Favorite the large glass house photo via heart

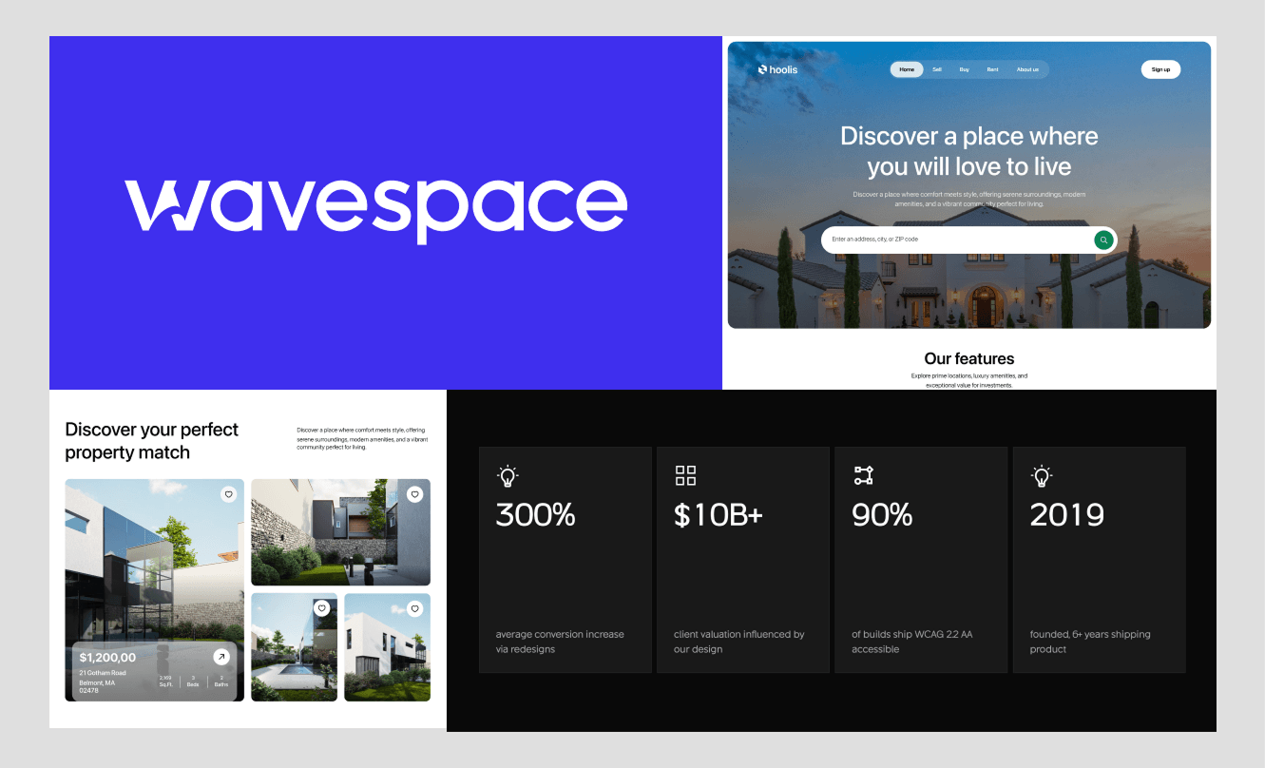228,494
